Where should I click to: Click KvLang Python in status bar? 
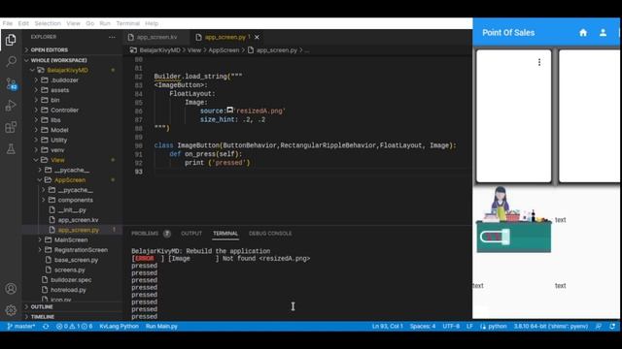119,327
